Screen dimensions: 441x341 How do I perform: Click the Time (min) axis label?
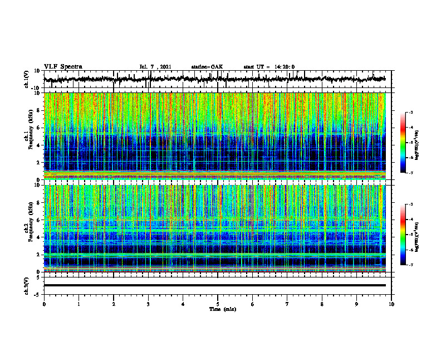point(223,309)
